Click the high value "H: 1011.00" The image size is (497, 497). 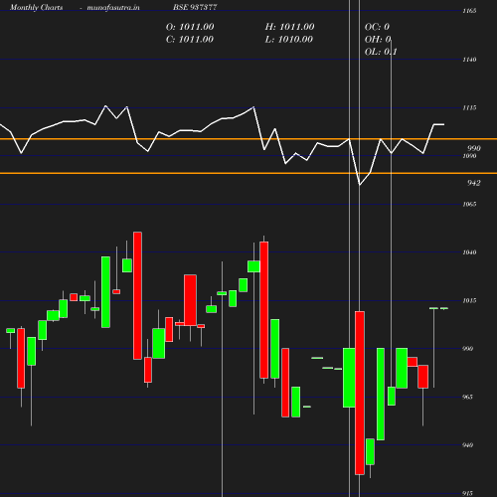[x=289, y=27]
